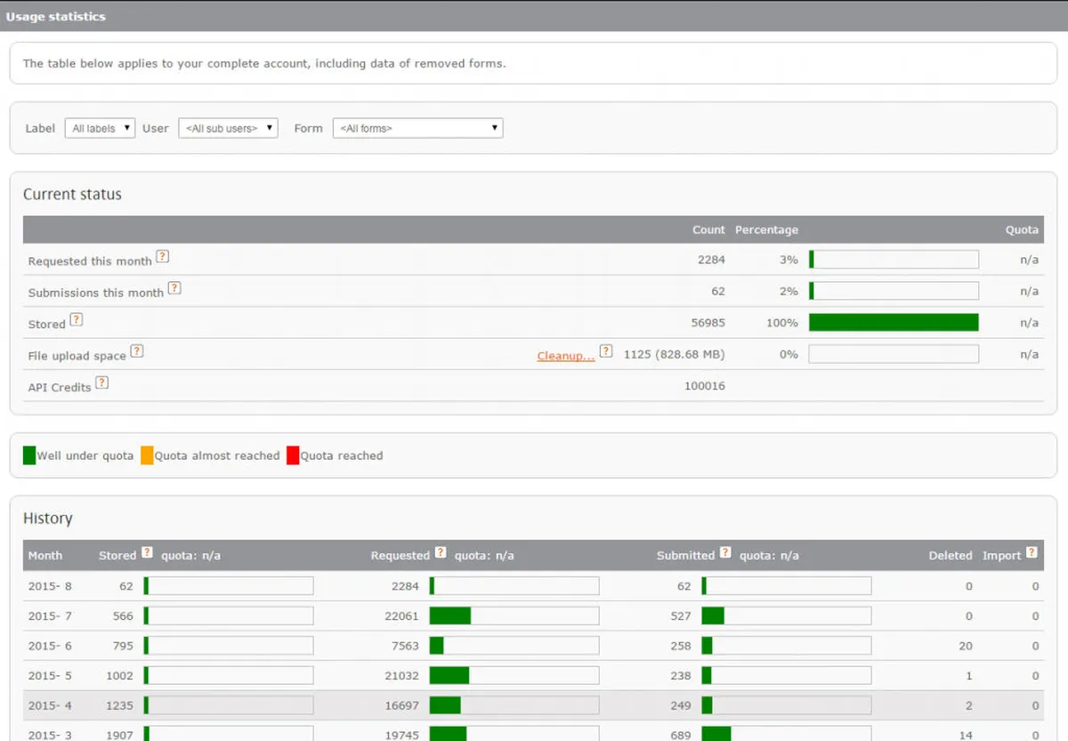Open help icon next to Stored status
This screenshot has height=741, width=1068.
(77, 319)
